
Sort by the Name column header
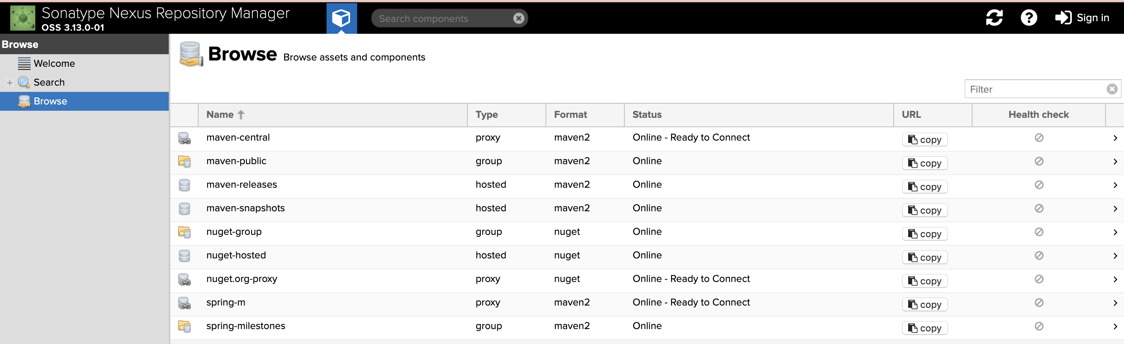tap(332, 114)
